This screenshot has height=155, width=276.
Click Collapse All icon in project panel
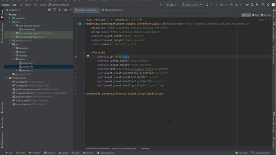click(60, 10)
